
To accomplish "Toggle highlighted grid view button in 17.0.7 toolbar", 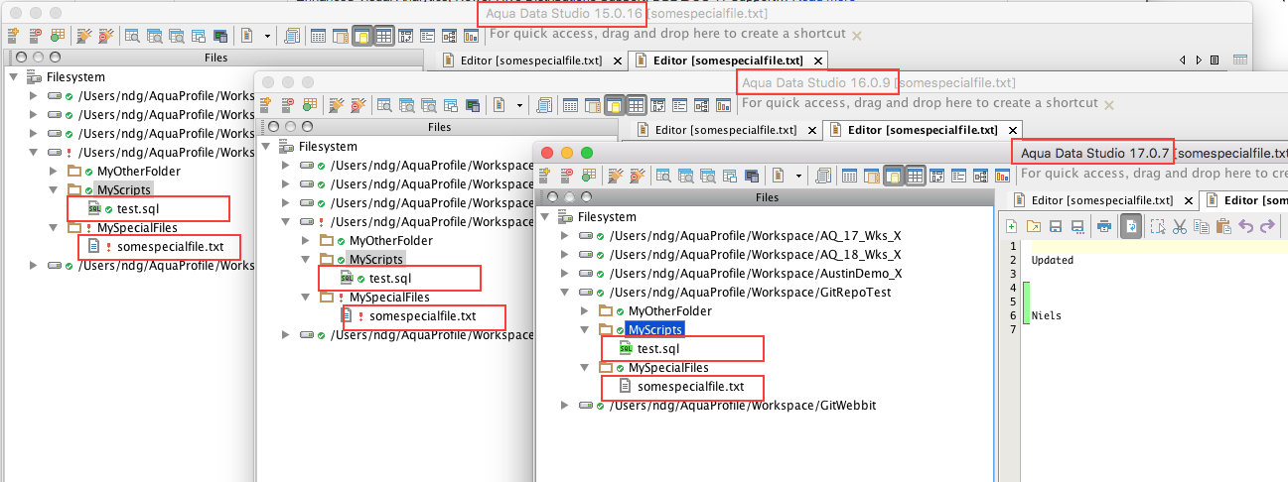I will pyautogui.click(x=916, y=176).
